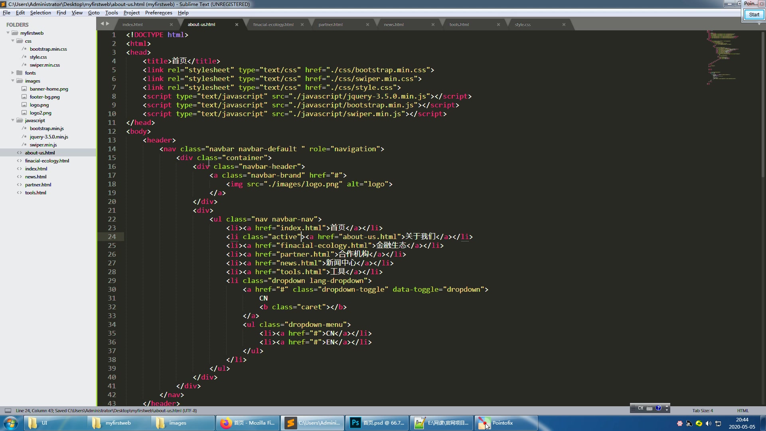
Task: Switch to Mozilla Firefox in taskbar
Action: click(x=248, y=423)
